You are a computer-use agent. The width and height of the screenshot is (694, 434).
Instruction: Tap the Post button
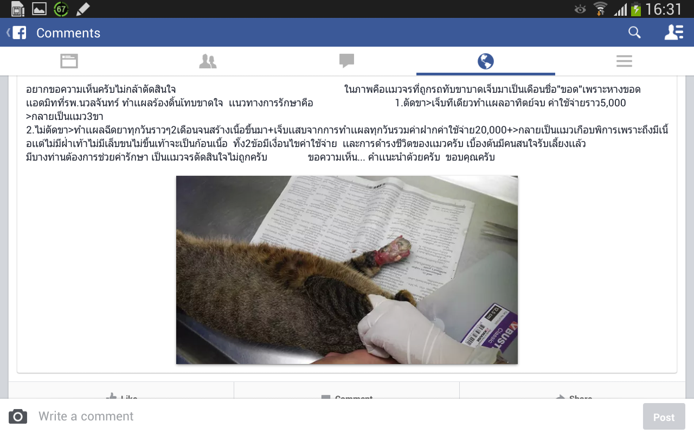pos(664,417)
